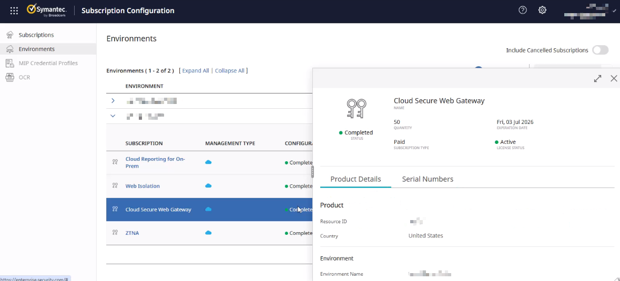This screenshot has width=620, height=281.
Task: Click the Environments sidebar icon
Action: point(10,49)
